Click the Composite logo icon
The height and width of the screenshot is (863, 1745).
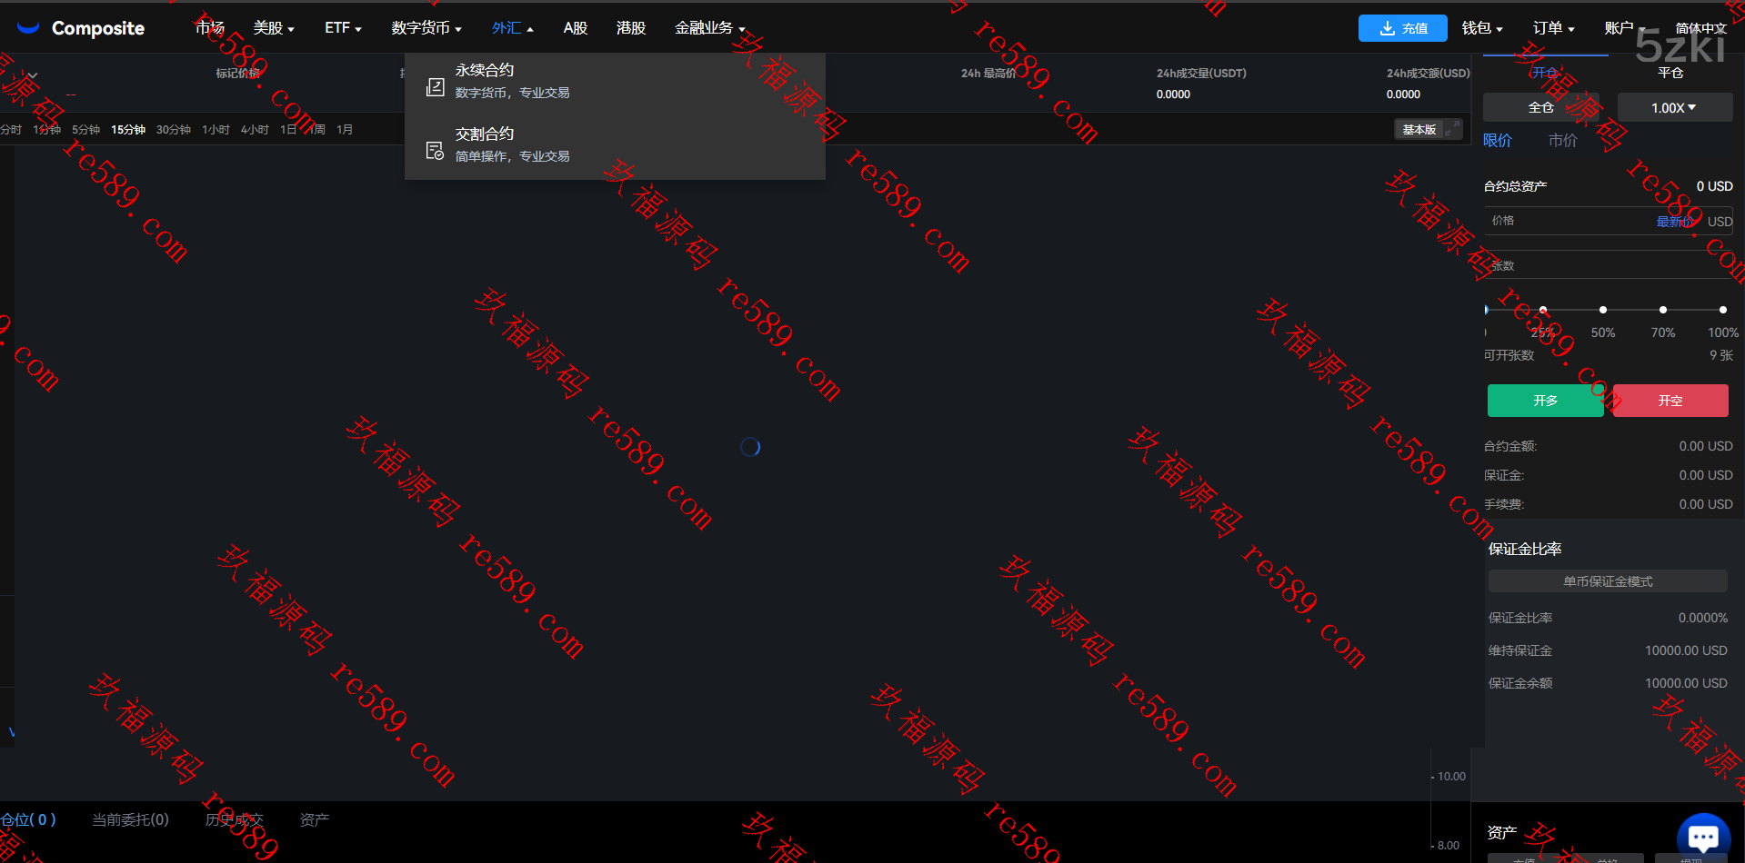(28, 28)
